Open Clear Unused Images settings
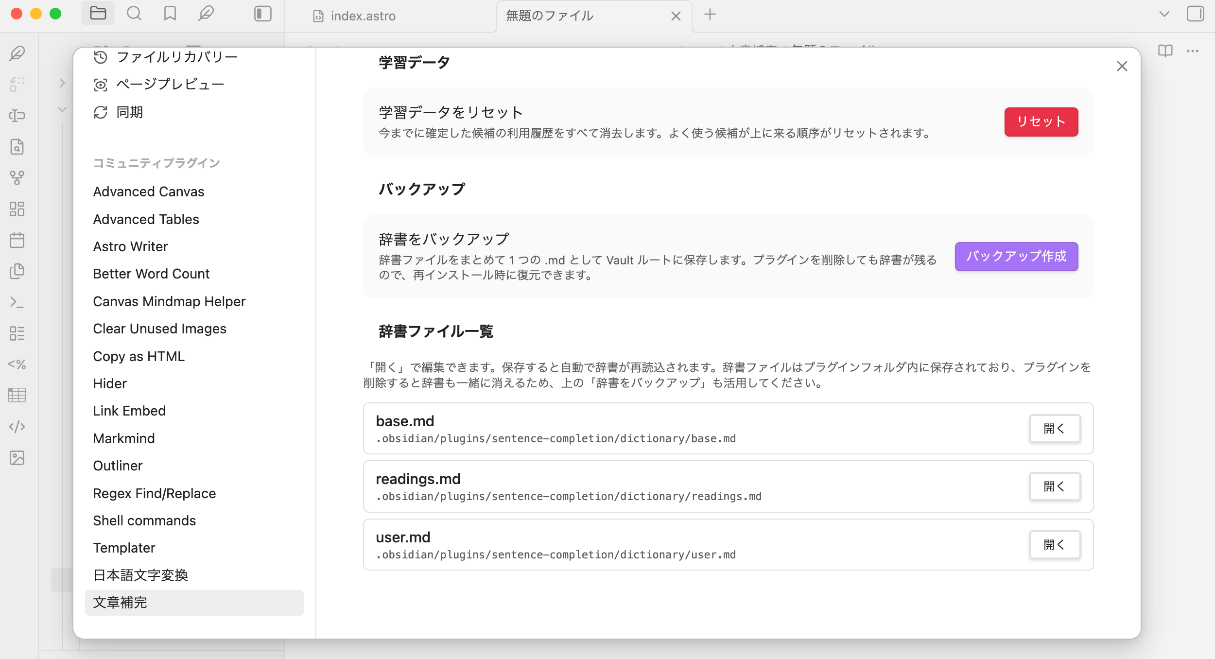Image resolution: width=1215 pixels, height=659 pixels. coord(194,329)
